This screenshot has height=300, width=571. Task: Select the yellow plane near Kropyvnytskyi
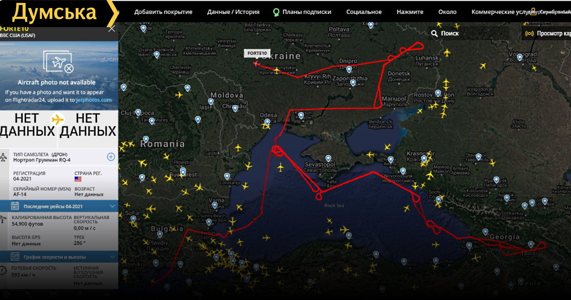tap(276, 70)
